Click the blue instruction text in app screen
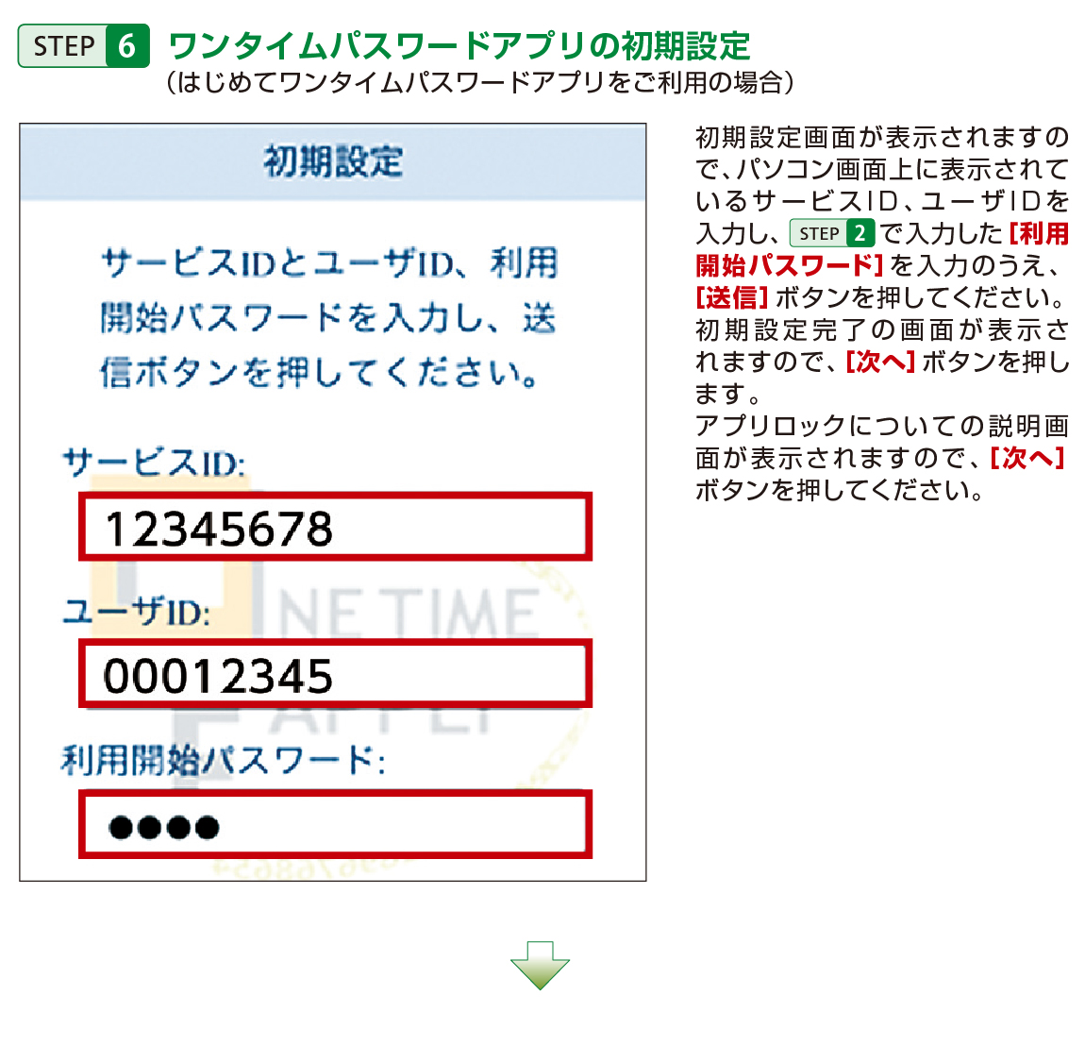The image size is (1085, 1045). coord(329,317)
